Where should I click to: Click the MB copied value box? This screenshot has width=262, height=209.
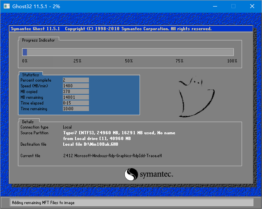point(75,92)
